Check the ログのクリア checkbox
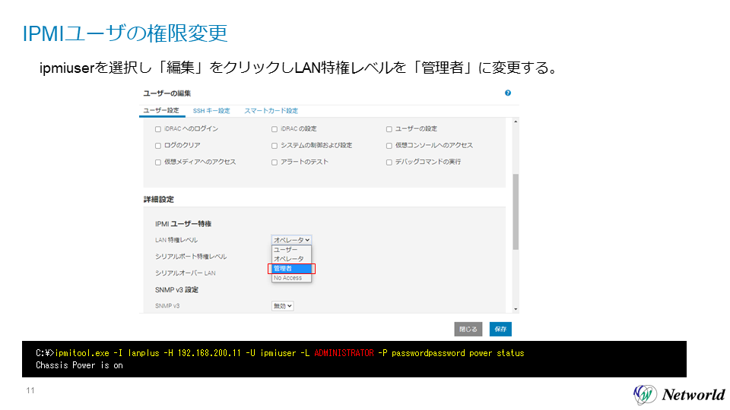The width and height of the screenshot is (730, 410). click(x=158, y=146)
